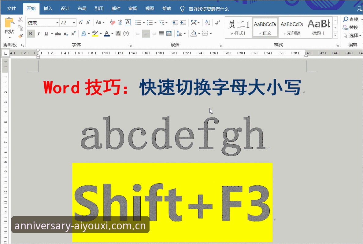Apply distributed alignment
Image resolution: width=363 pixels, height=244 pixels.
[169, 34]
